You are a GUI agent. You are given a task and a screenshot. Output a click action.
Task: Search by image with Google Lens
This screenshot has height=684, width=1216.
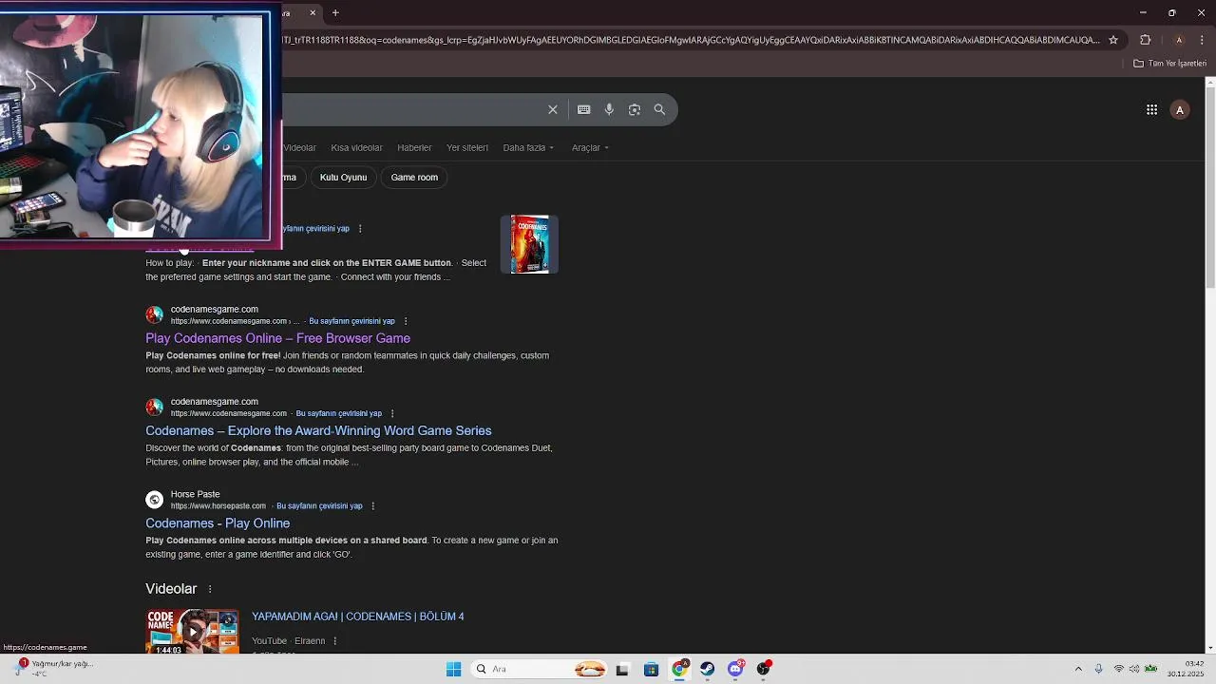point(635,109)
